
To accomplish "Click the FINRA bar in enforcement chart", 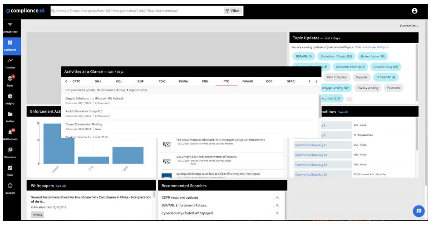I will point(59,144).
